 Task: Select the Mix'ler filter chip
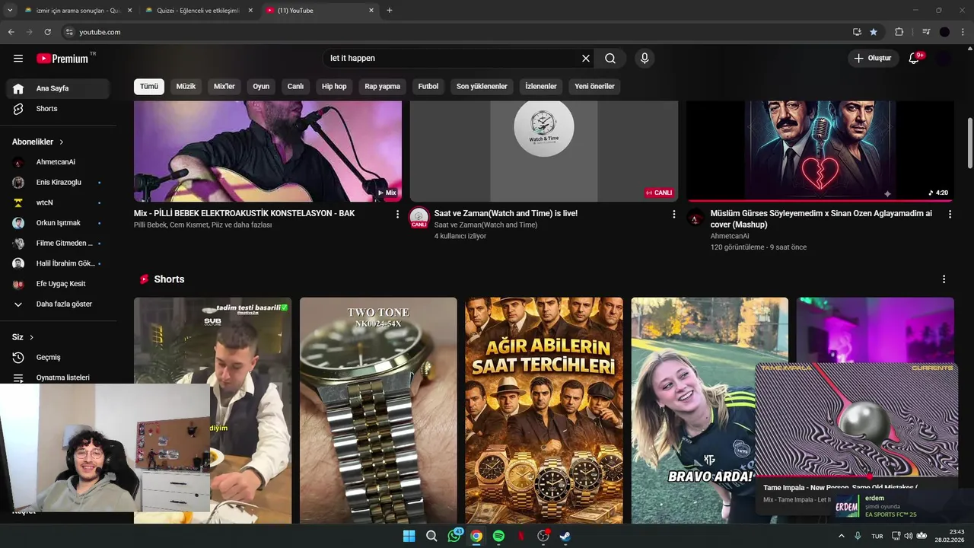tap(224, 87)
